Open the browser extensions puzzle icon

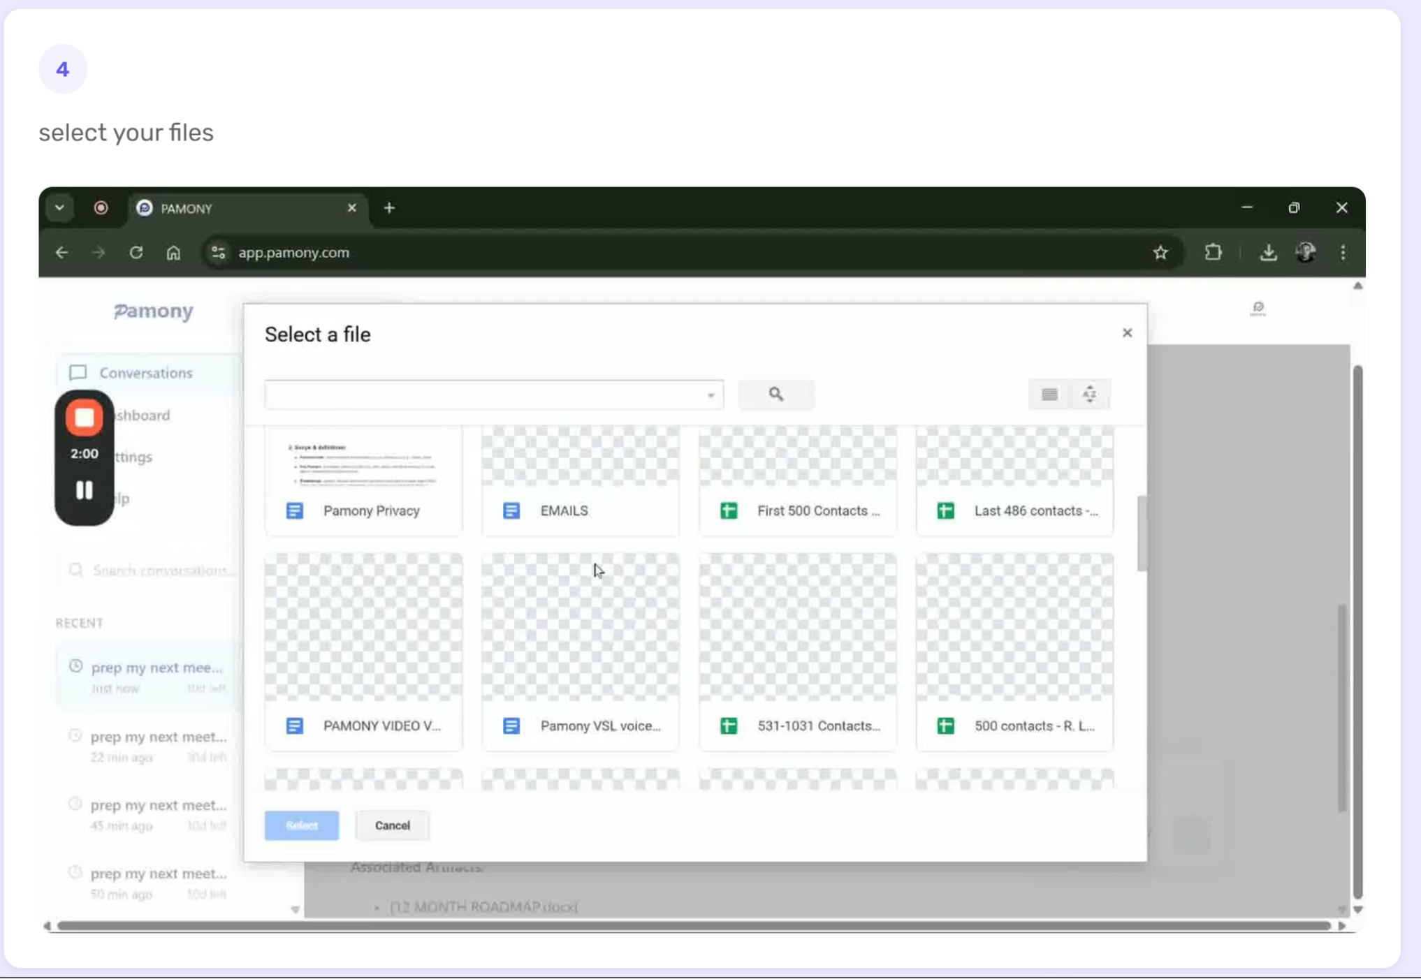tap(1214, 253)
